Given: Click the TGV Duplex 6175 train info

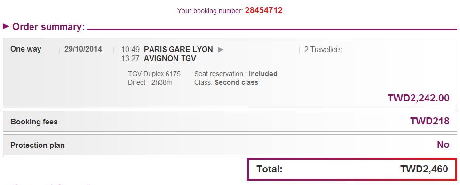Looking at the screenshot, I should coord(154,74).
